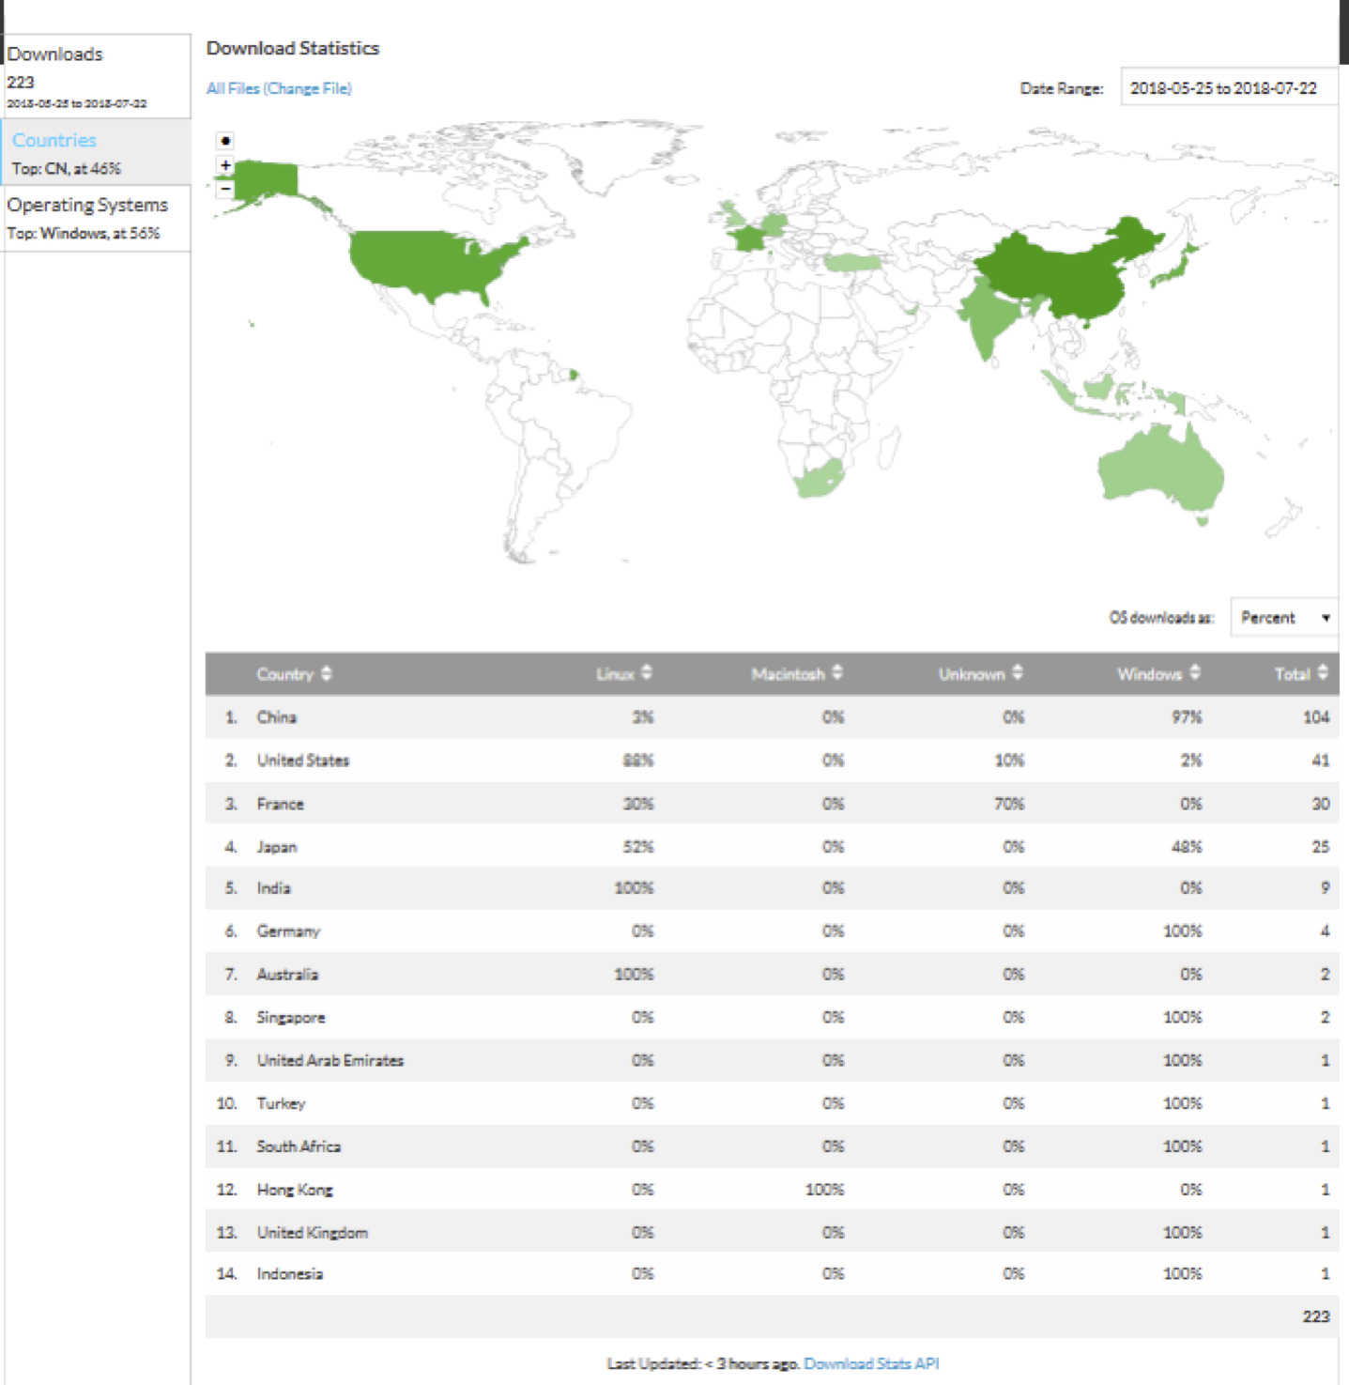The height and width of the screenshot is (1385, 1349).
Task: Sort table by Macintosh column arrows
Action: tap(836, 672)
